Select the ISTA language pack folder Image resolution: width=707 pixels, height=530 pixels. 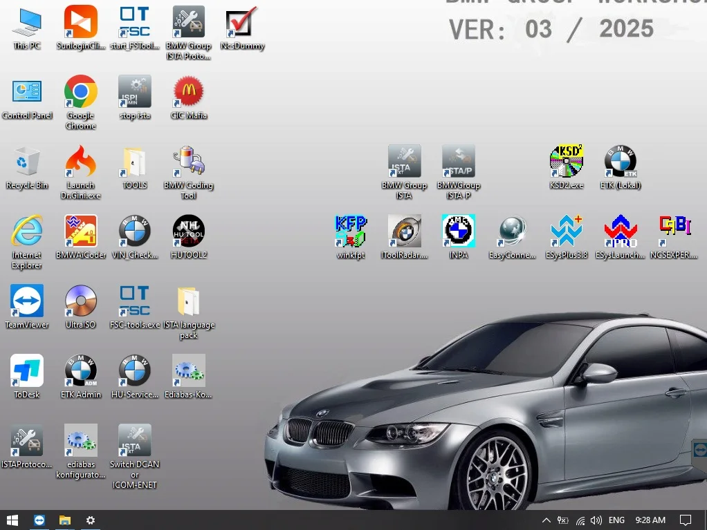[x=188, y=302]
